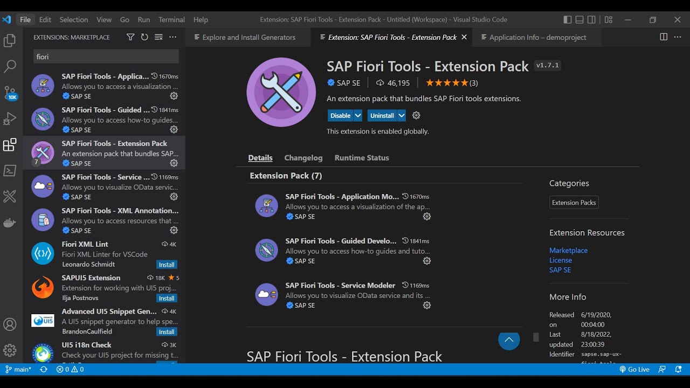Open the Search view in activity bar
Image resolution: width=690 pixels, height=388 pixels.
(10, 67)
